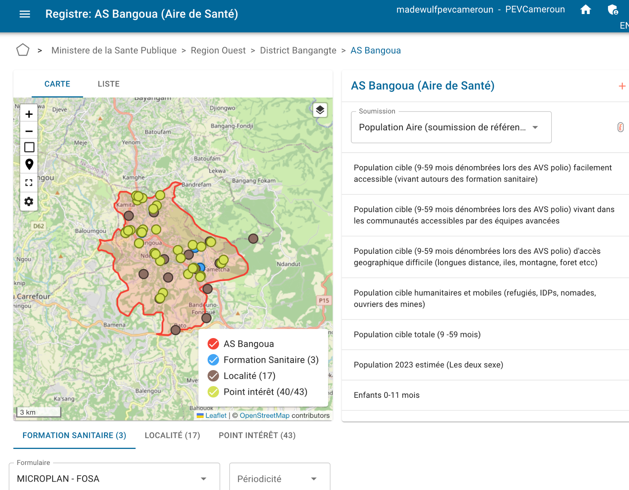Open the map layers selector
Viewport: 629px width, 490px height.
pos(320,110)
